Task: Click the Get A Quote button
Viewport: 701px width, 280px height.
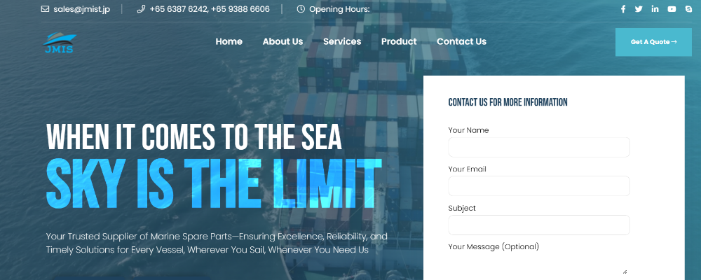Action: click(653, 42)
